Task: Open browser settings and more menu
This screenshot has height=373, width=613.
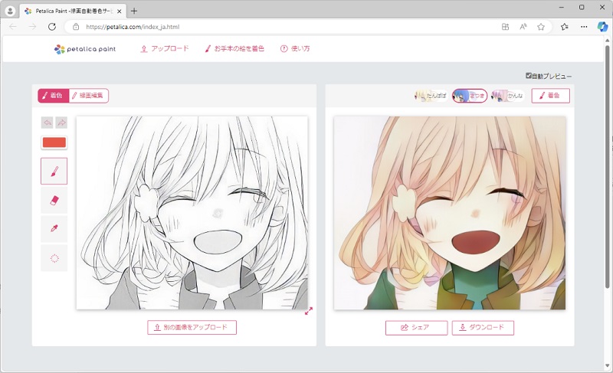Action: click(584, 27)
